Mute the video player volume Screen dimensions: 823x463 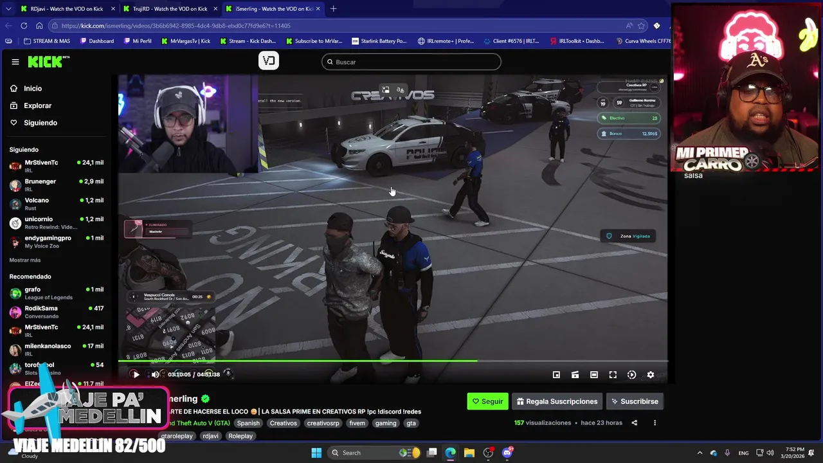click(x=155, y=374)
